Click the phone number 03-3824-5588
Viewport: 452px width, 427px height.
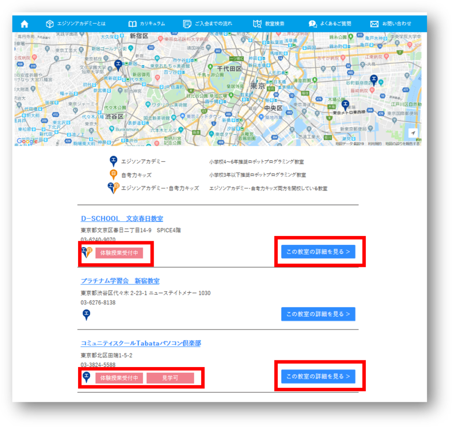click(x=98, y=365)
